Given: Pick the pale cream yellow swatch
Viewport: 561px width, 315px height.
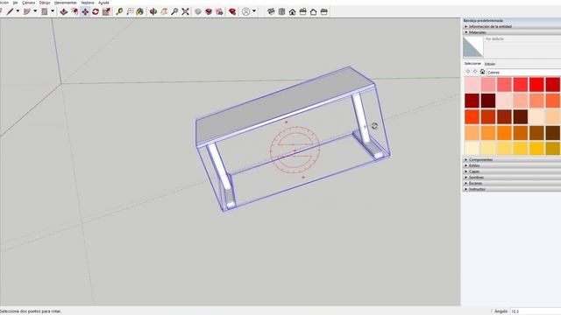Looking at the screenshot, I should coord(472,148).
